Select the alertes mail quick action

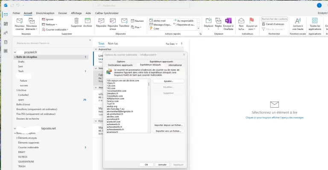[x=158, y=21]
